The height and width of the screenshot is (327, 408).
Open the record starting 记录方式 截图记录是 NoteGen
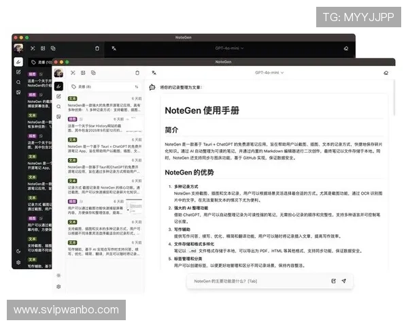105,187
